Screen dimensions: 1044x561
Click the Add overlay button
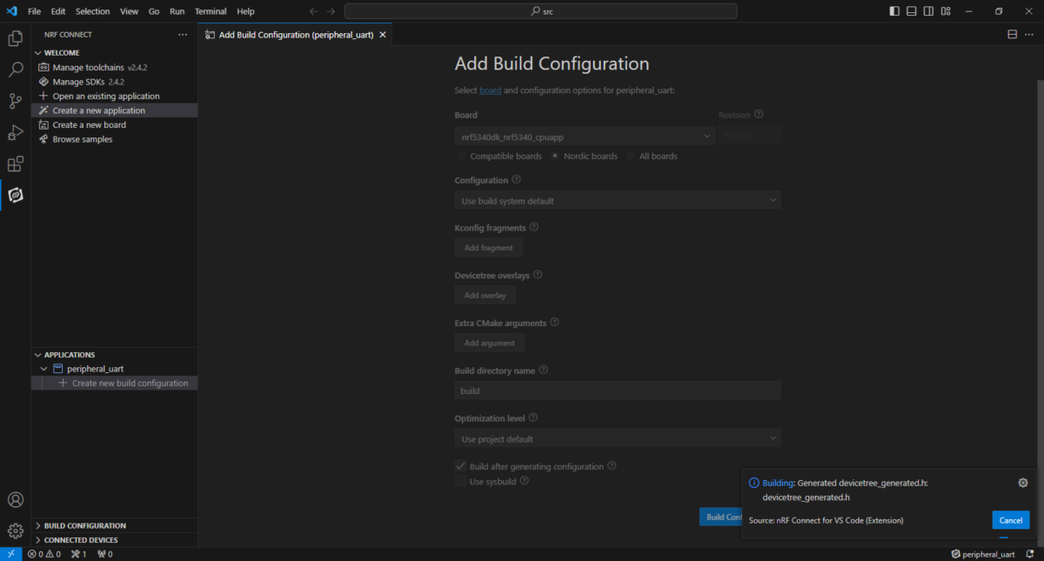[x=485, y=296]
